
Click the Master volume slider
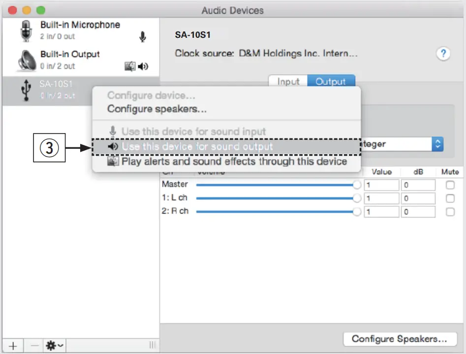click(279, 185)
